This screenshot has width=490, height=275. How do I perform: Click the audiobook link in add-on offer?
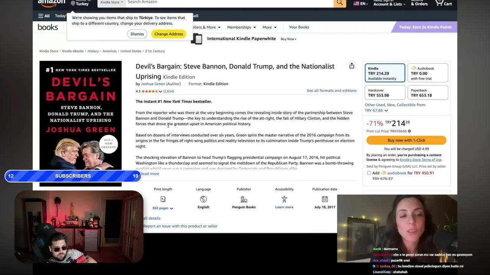point(397,173)
